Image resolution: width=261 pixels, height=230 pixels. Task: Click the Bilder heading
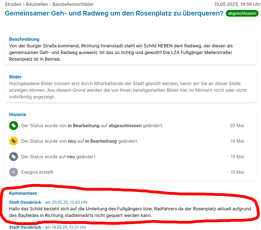tap(15, 77)
